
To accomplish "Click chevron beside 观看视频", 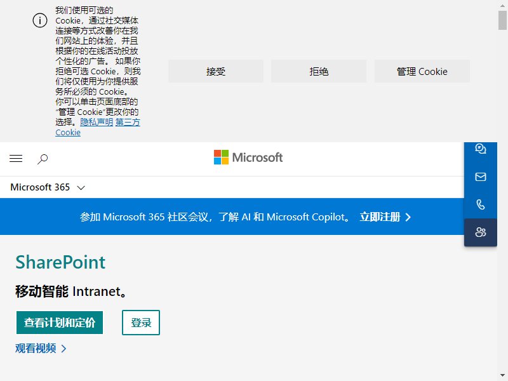I will point(63,349).
